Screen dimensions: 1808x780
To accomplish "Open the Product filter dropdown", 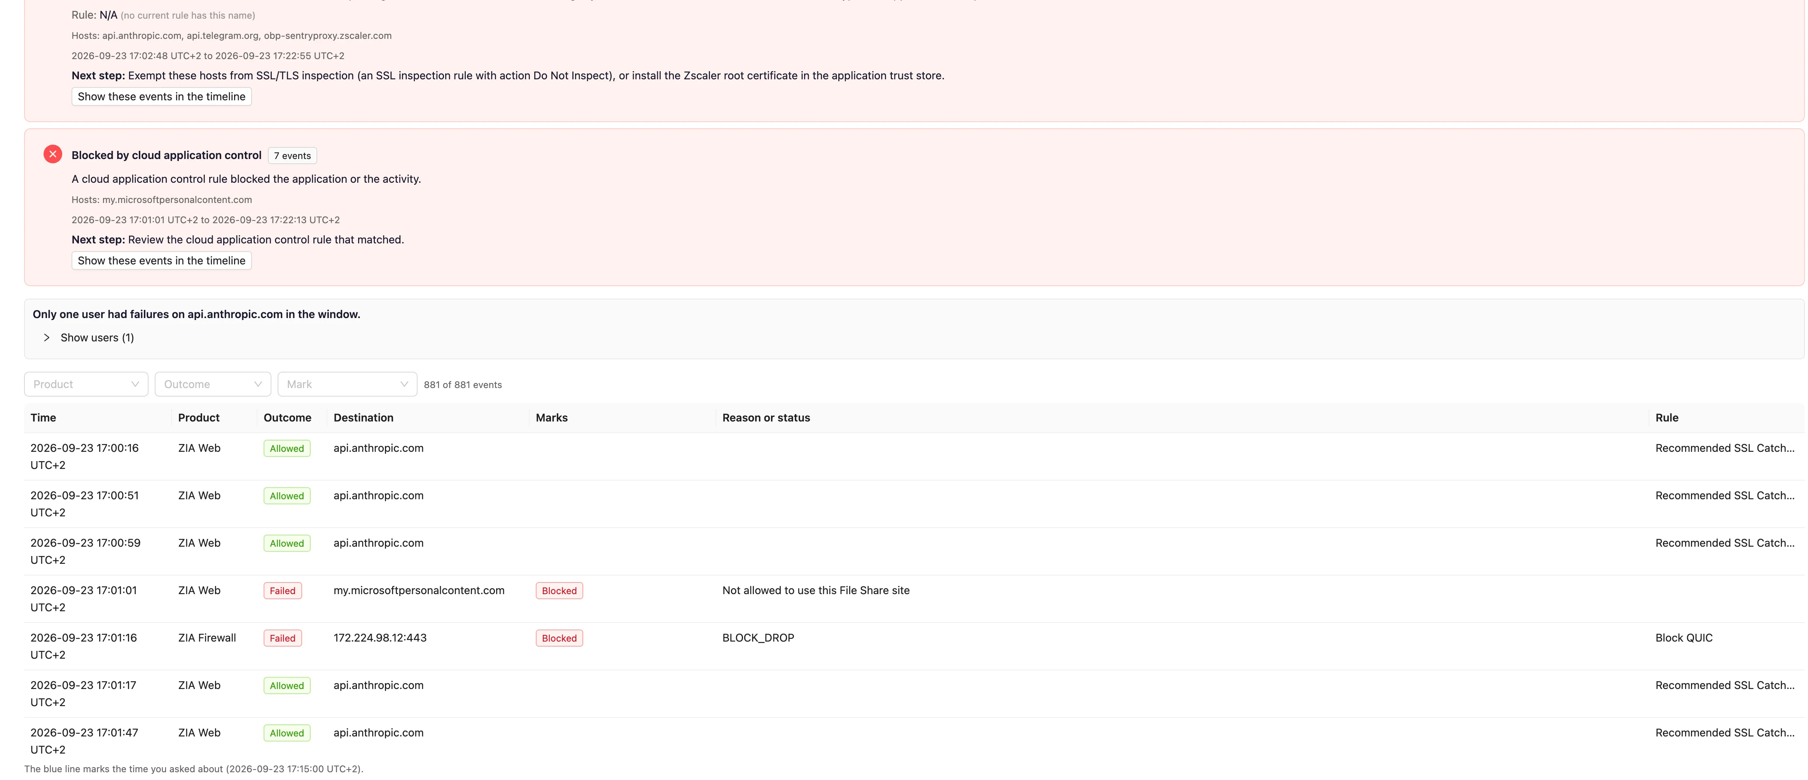I will [86, 384].
